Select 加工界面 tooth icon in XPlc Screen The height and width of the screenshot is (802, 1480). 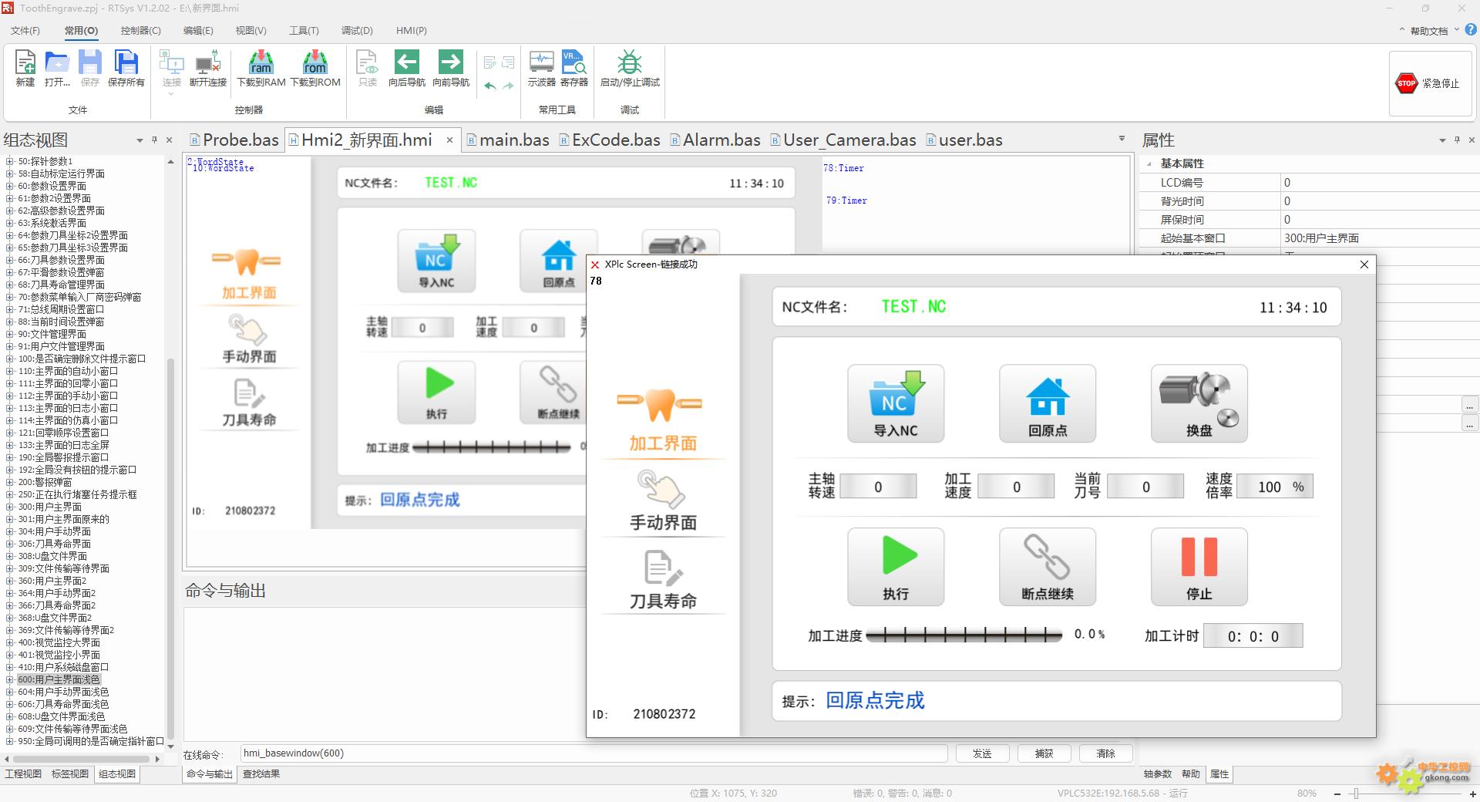(662, 420)
